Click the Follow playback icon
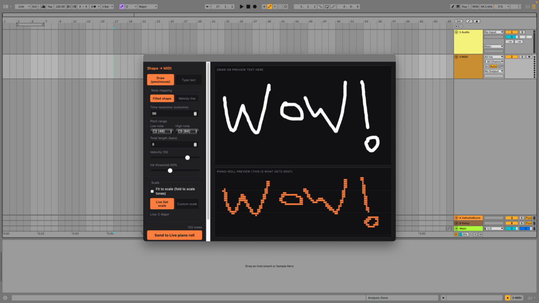The height and width of the screenshot is (303, 539). [x=207, y=6]
